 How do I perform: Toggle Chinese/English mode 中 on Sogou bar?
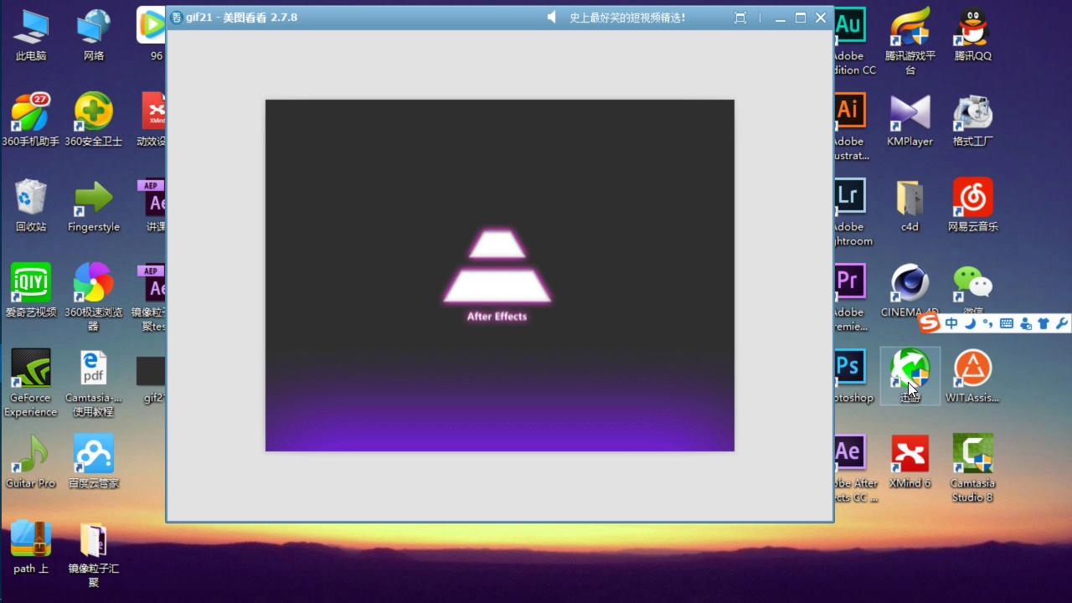click(951, 323)
